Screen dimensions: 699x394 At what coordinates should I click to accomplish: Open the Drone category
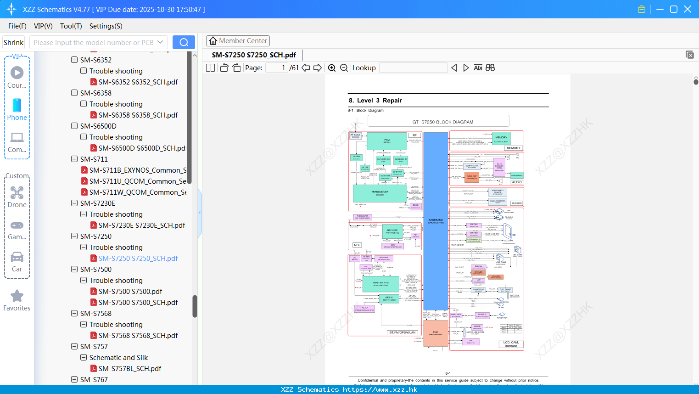[17, 197]
